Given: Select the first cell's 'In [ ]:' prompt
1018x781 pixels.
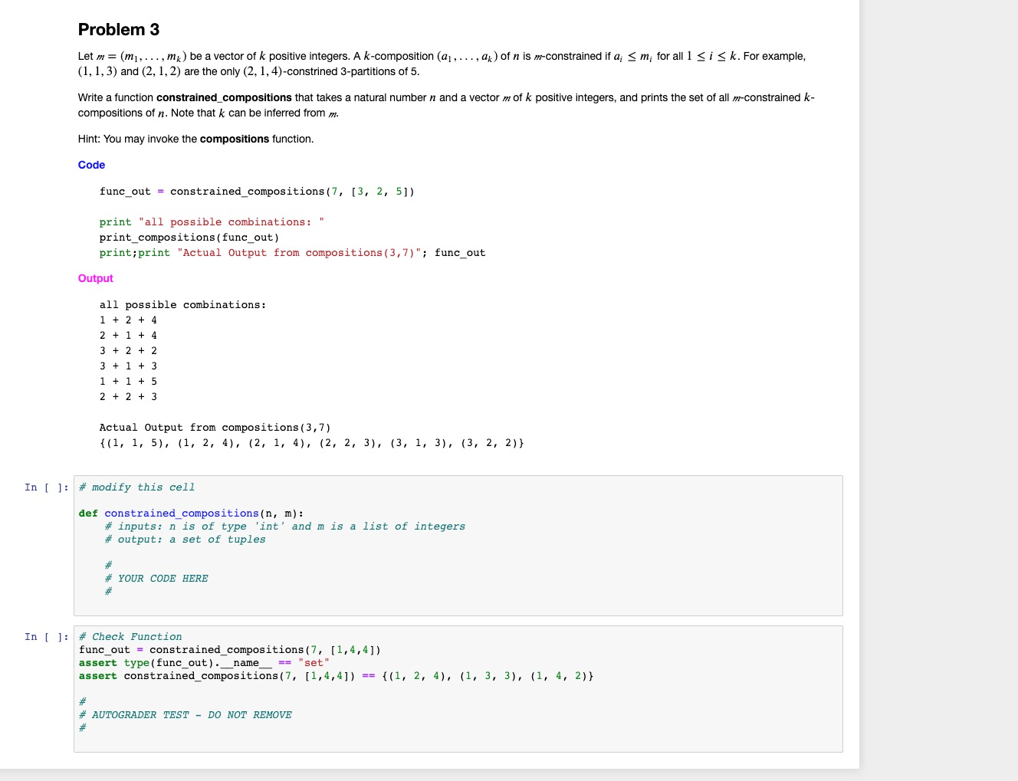Looking at the screenshot, I should 46,487.
